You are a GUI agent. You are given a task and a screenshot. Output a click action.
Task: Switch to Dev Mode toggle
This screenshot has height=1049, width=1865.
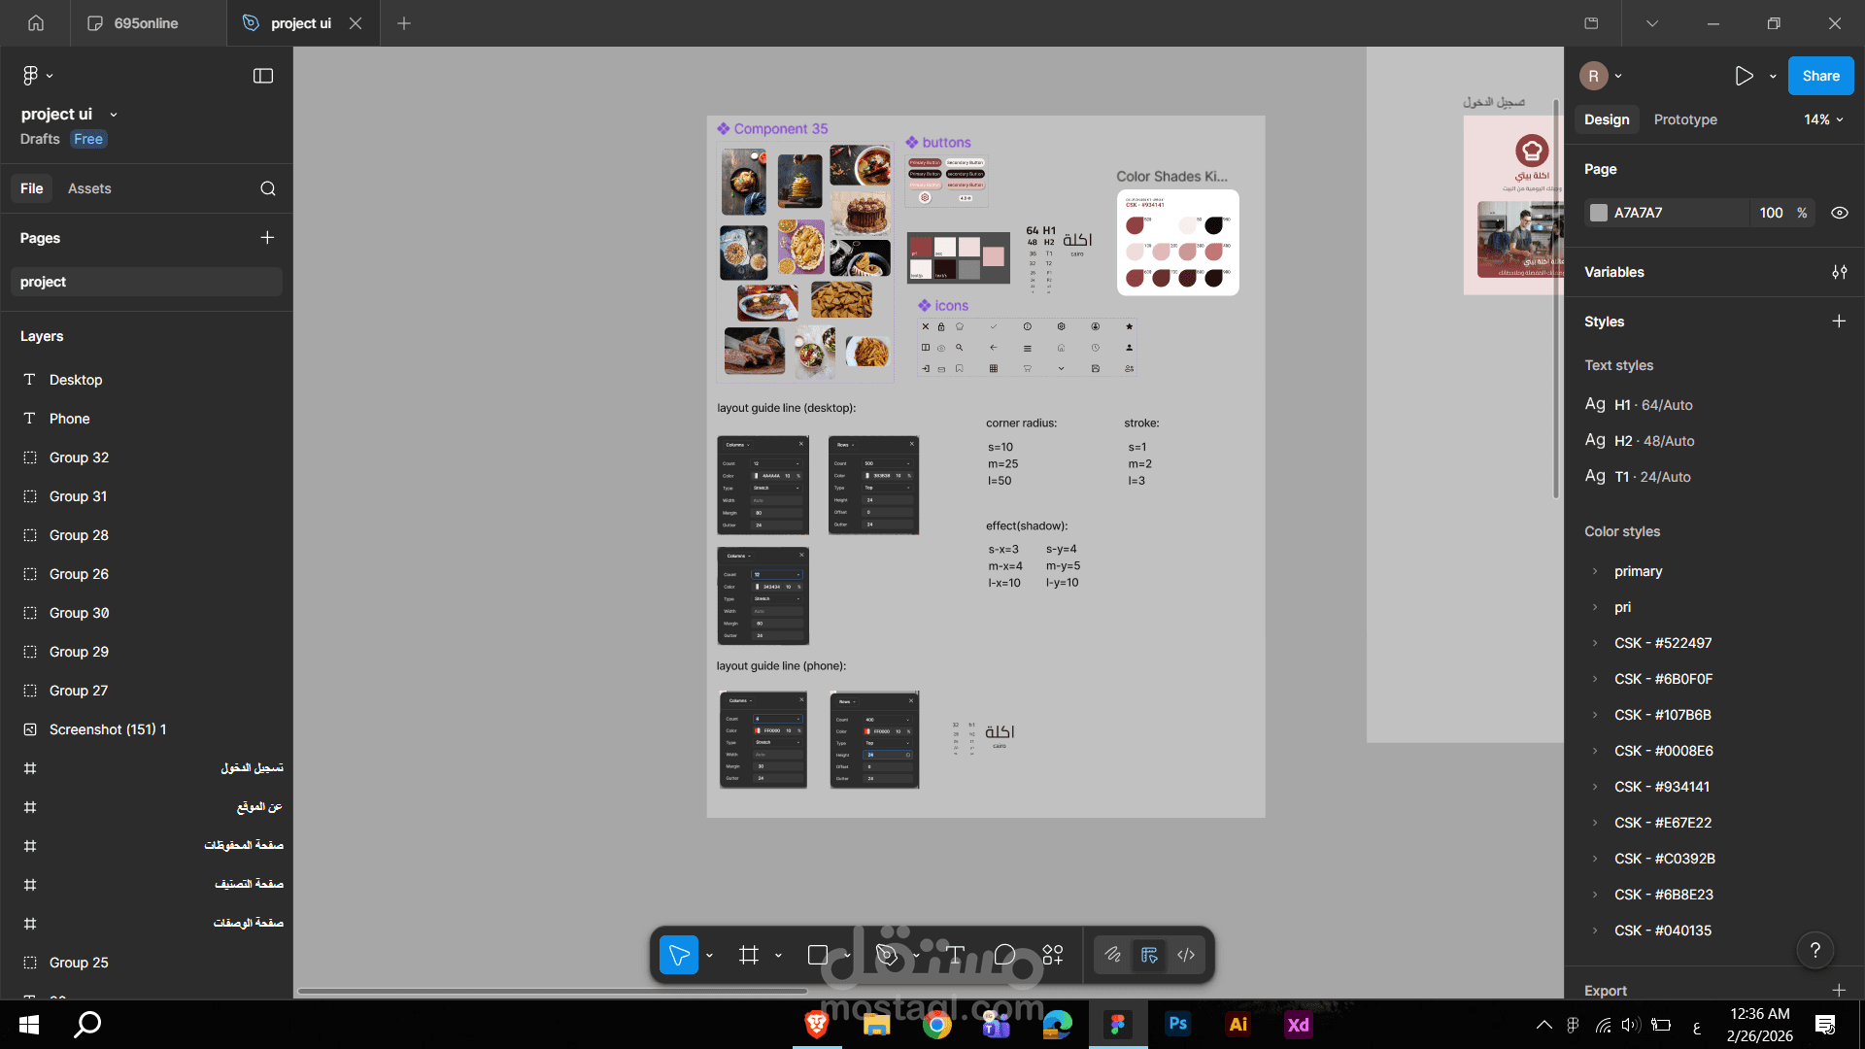tap(1186, 955)
